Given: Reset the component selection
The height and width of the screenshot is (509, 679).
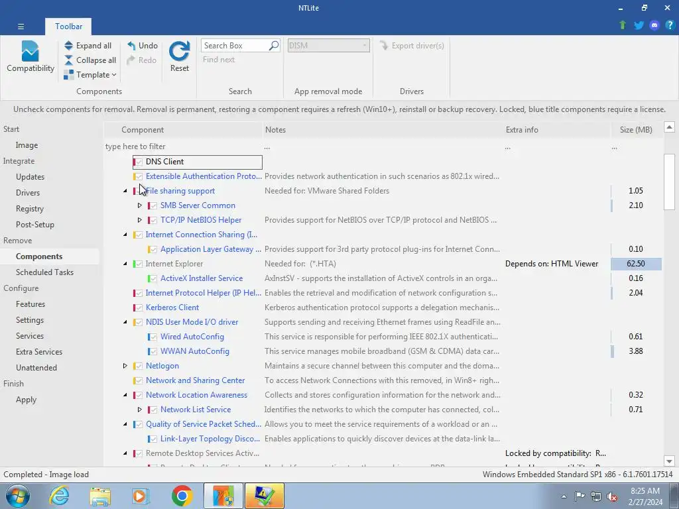Looking at the screenshot, I should click(179, 56).
